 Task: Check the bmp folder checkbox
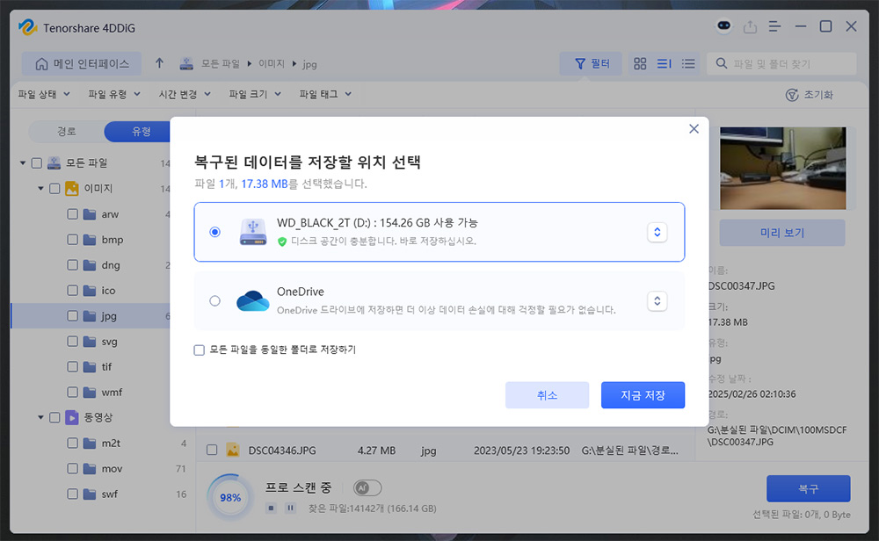[x=72, y=240]
